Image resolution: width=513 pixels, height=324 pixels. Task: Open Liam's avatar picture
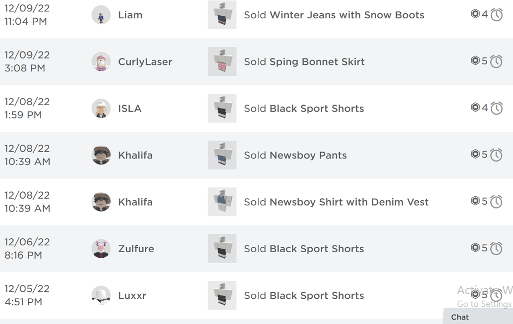101,14
